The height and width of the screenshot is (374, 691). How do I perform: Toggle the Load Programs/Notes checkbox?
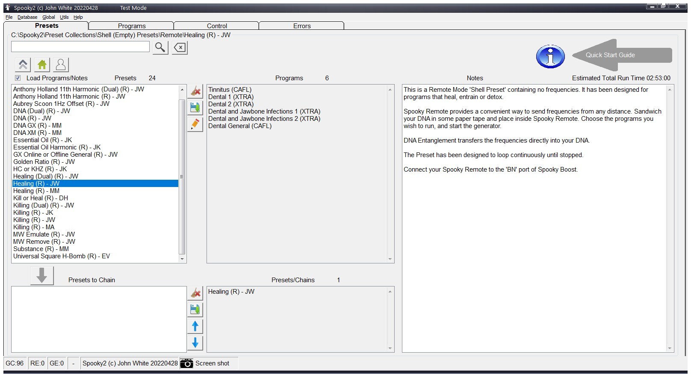coord(18,78)
